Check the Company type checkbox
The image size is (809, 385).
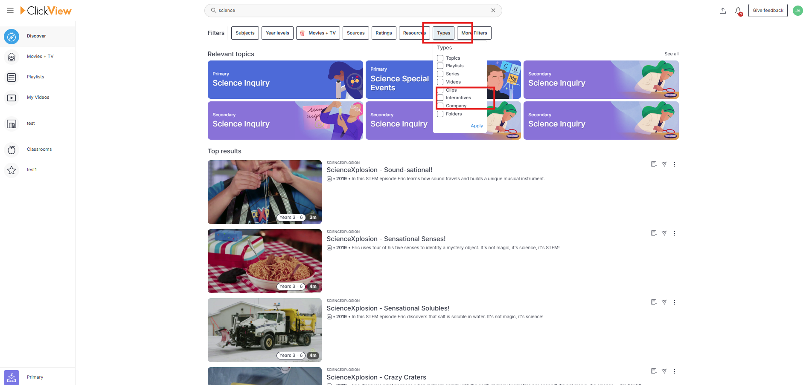coord(440,106)
